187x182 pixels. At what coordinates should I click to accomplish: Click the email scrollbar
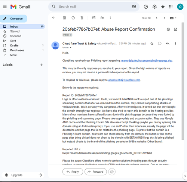183,81
